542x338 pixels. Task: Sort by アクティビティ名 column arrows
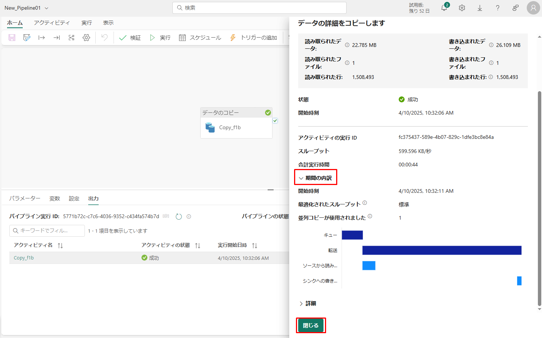tap(60, 246)
